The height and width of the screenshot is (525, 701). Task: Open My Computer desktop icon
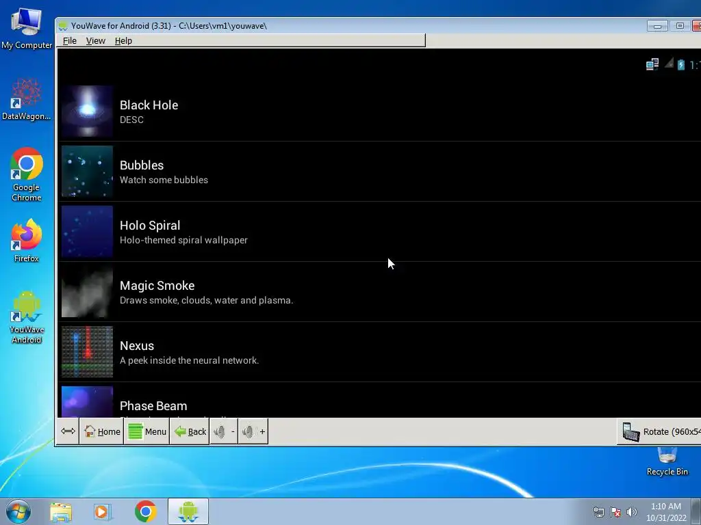(27, 29)
